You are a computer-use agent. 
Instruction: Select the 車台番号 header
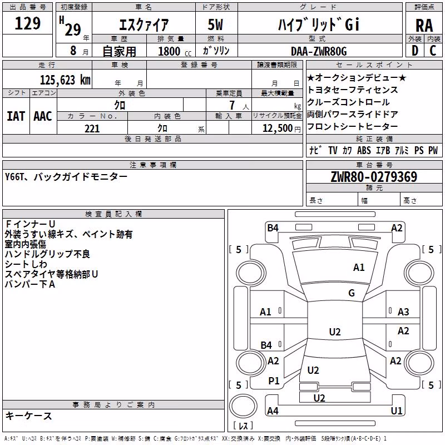[374, 165]
